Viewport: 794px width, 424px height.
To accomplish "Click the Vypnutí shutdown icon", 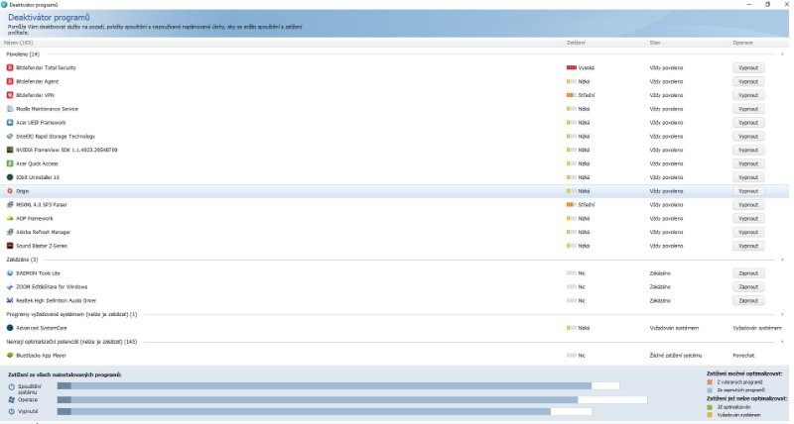I will pyautogui.click(x=12, y=411).
